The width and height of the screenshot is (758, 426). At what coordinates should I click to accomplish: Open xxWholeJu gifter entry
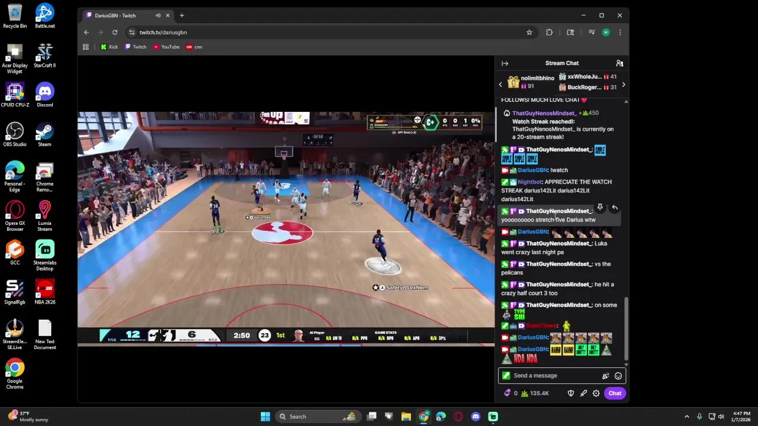pos(587,77)
